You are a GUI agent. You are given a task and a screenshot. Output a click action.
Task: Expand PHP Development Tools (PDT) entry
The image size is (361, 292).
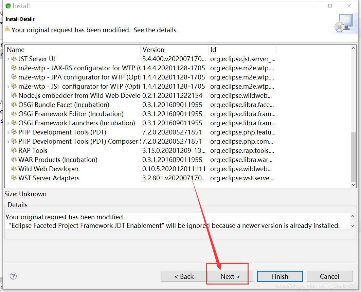tap(8, 132)
